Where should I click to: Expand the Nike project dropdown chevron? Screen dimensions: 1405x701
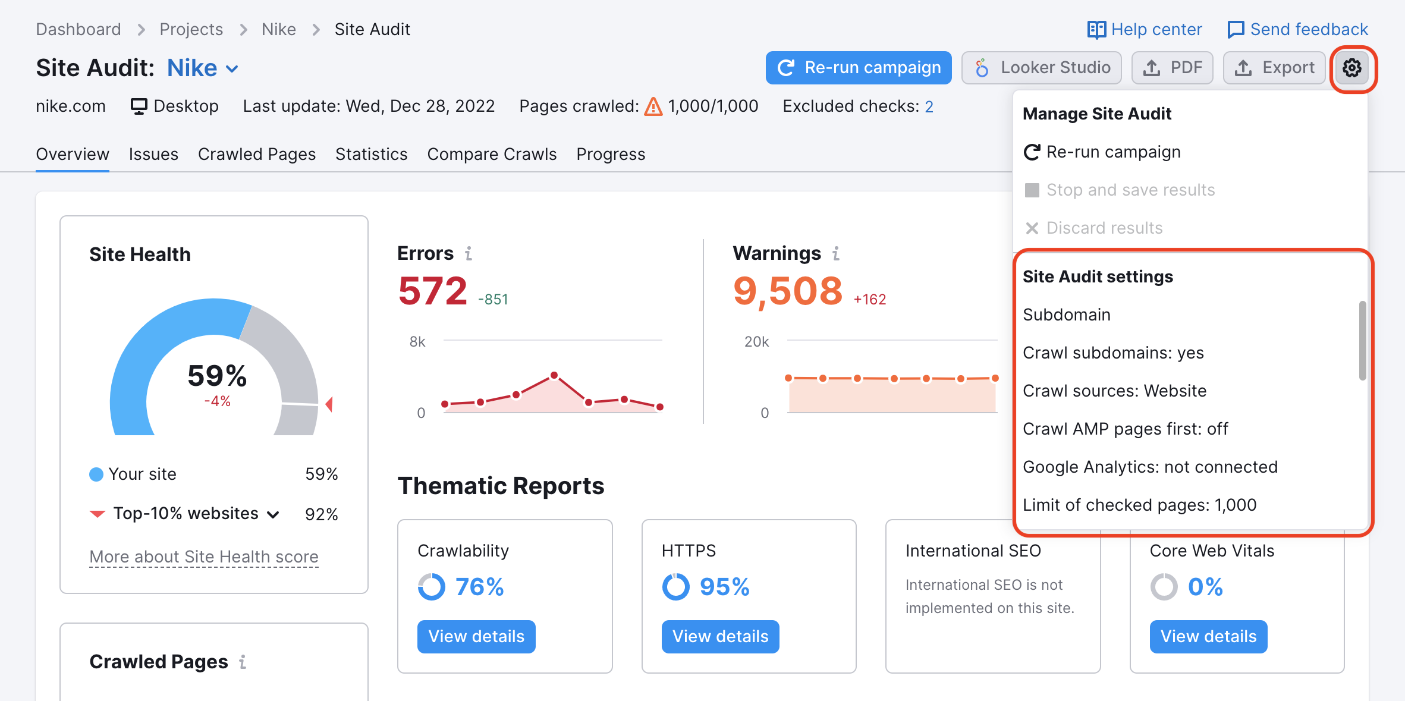point(232,69)
